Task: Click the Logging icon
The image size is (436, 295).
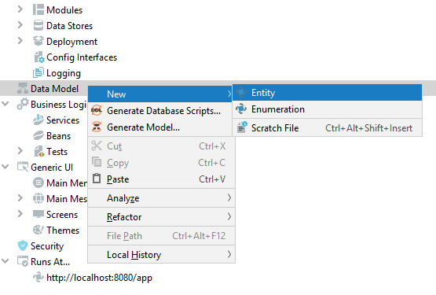Action: click(38, 72)
